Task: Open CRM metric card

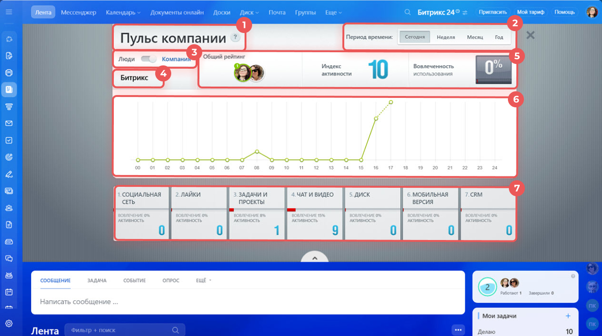Action: 488,214
